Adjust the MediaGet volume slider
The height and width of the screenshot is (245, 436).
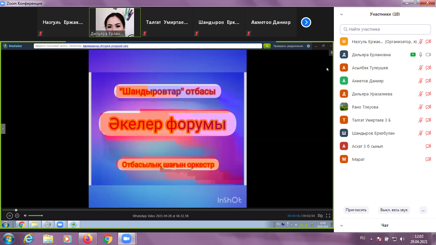(36, 216)
